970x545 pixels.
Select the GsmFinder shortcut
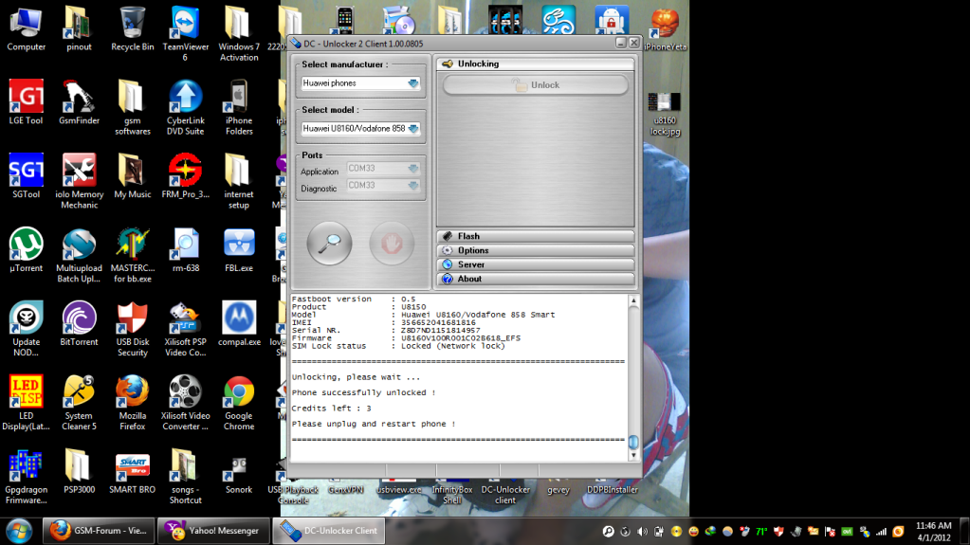coord(79,102)
